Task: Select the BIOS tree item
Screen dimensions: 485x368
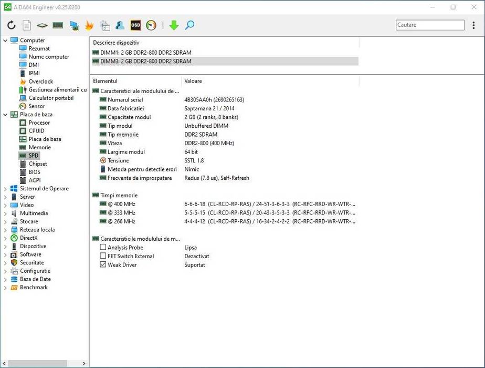Action: tap(34, 172)
